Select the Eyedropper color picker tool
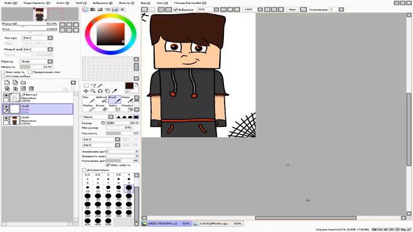This screenshot has height=232, width=413. point(114,91)
